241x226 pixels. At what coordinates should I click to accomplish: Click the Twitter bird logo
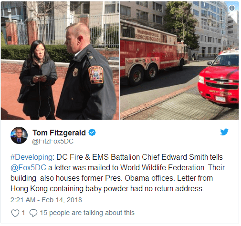[224, 132]
